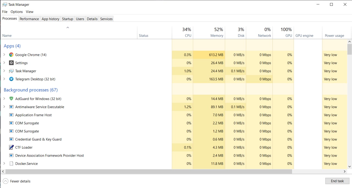Collapse sort arrow above the Name column
352x188 pixels.
click(68, 28)
